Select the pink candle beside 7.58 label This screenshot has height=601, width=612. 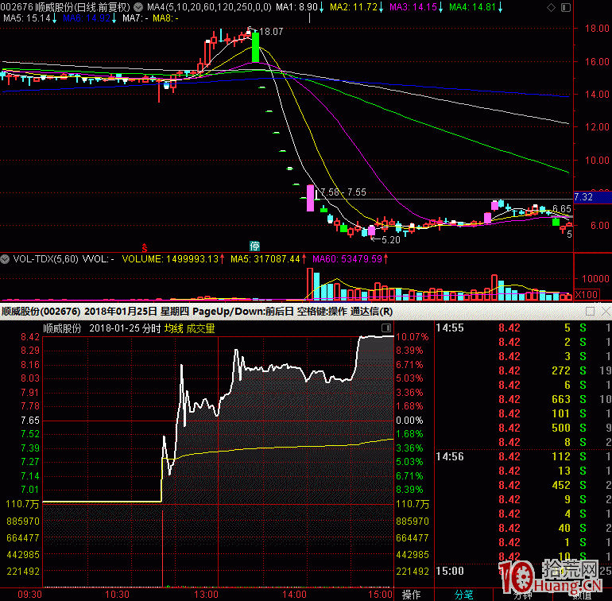310,198
